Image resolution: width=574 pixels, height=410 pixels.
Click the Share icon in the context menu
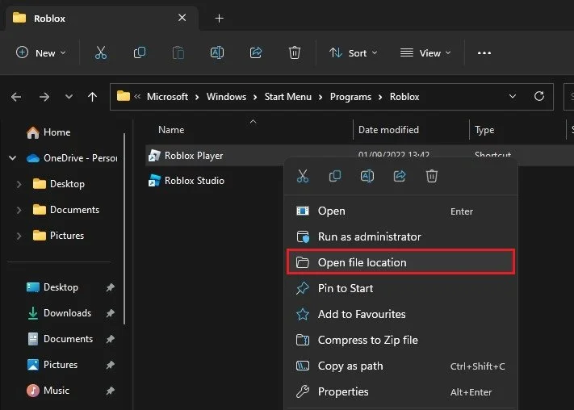click(x=400, y=176)
